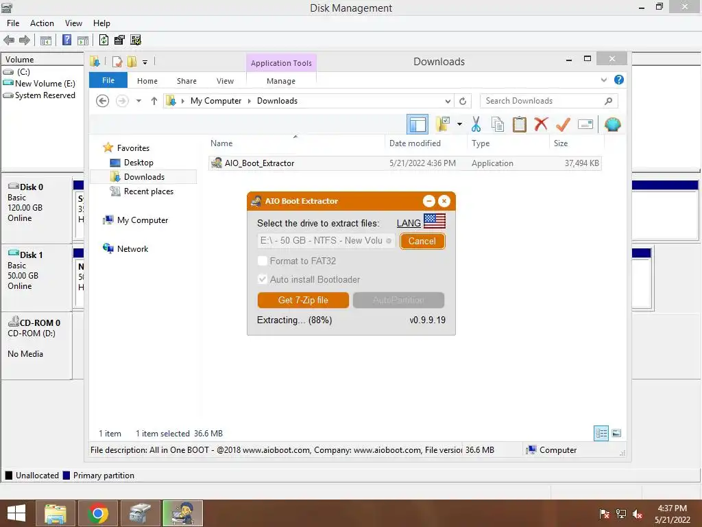702x527 pixels.
Task: Click the search magnifier icon
Action: tap(608, 101)
